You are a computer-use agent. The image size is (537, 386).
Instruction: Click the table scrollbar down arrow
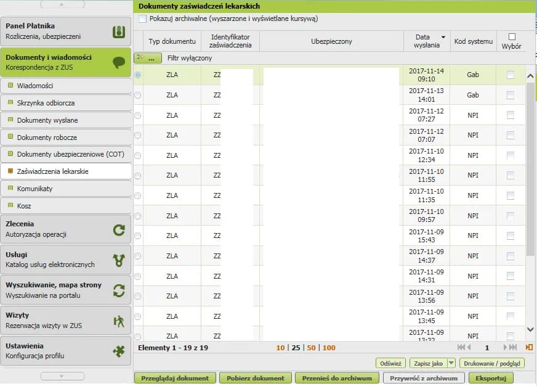tap(530, 330)
